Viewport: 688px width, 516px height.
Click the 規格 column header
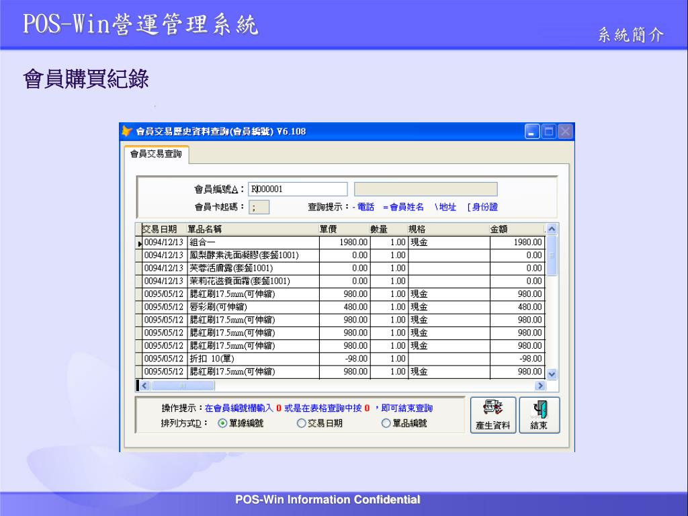(448, 229)
